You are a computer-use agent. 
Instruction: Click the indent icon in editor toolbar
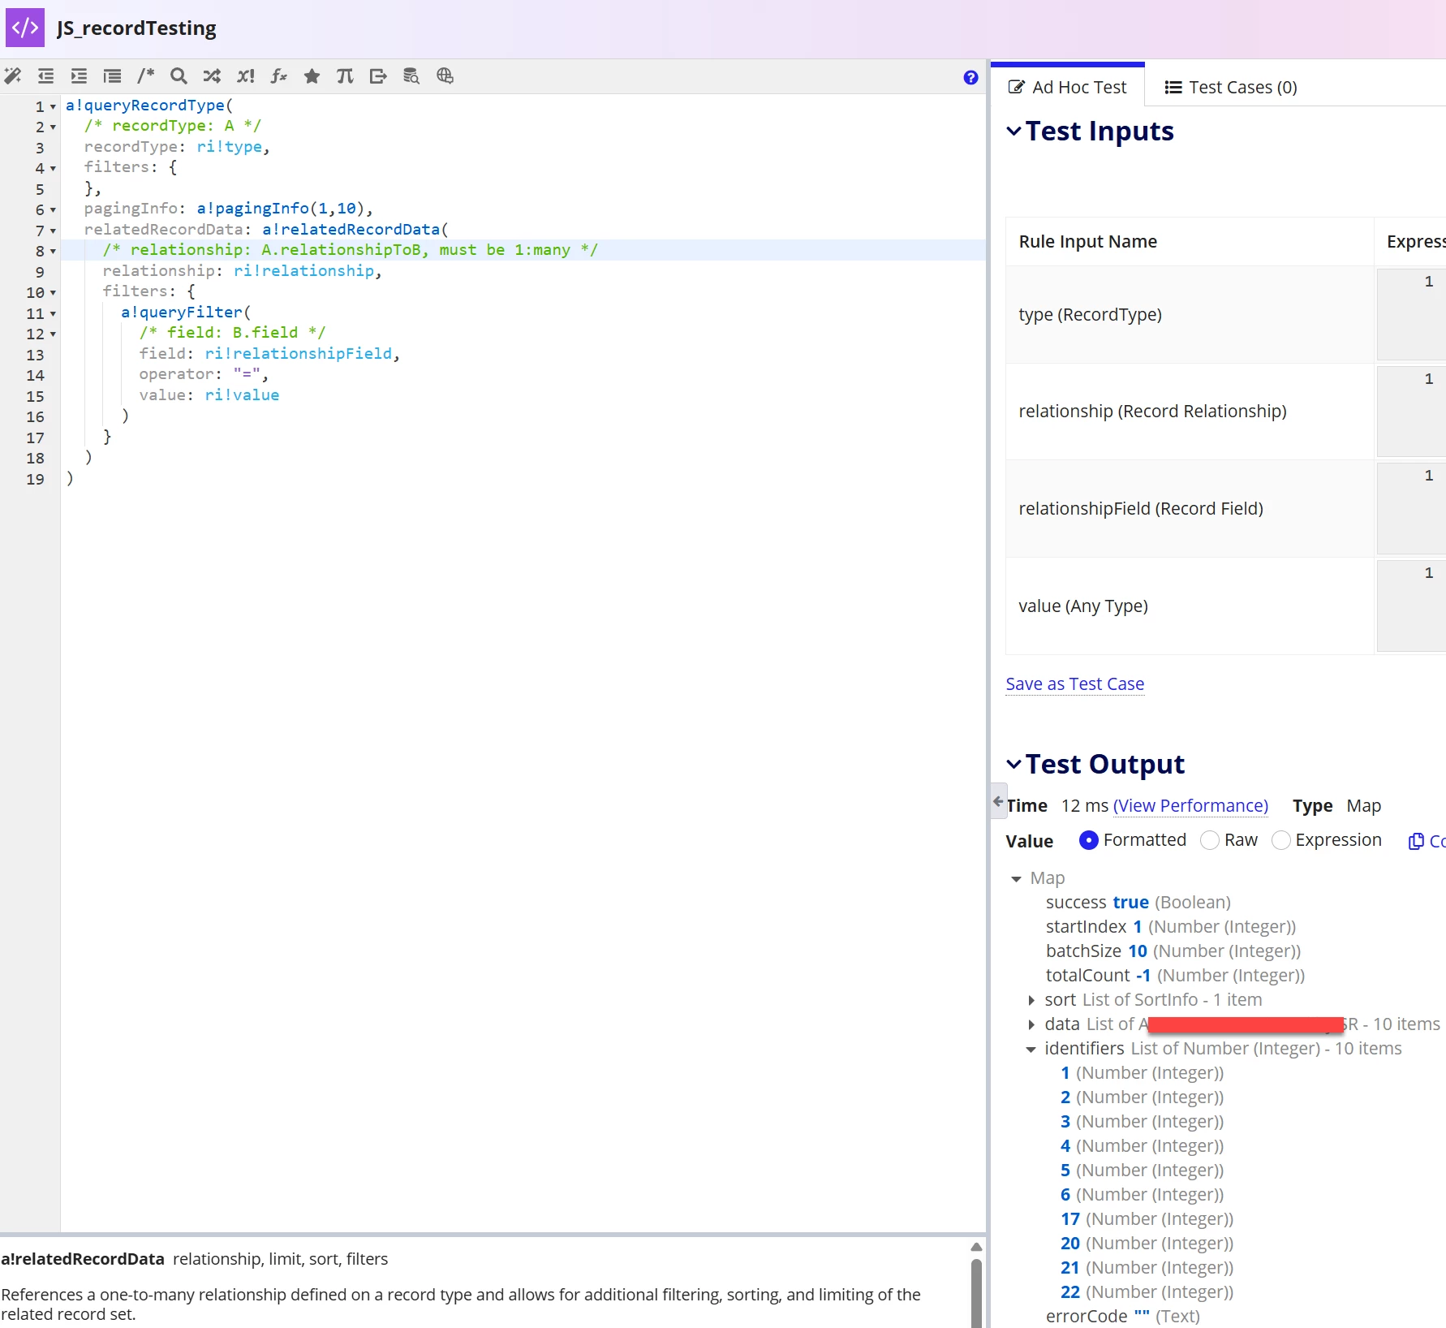tap(79, 76)
